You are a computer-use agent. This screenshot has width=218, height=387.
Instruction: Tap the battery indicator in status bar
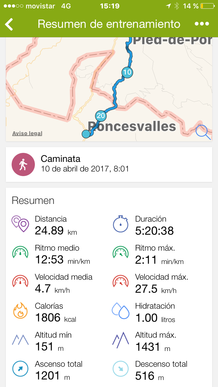click(x=207, y=6)
